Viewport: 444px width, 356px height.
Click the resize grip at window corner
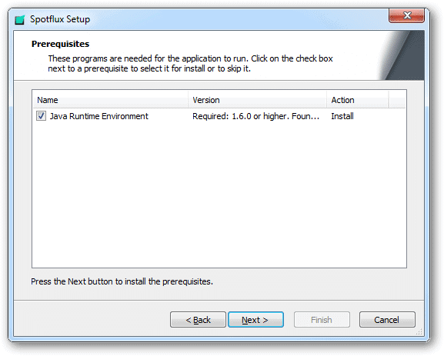[x=419, y=331]
